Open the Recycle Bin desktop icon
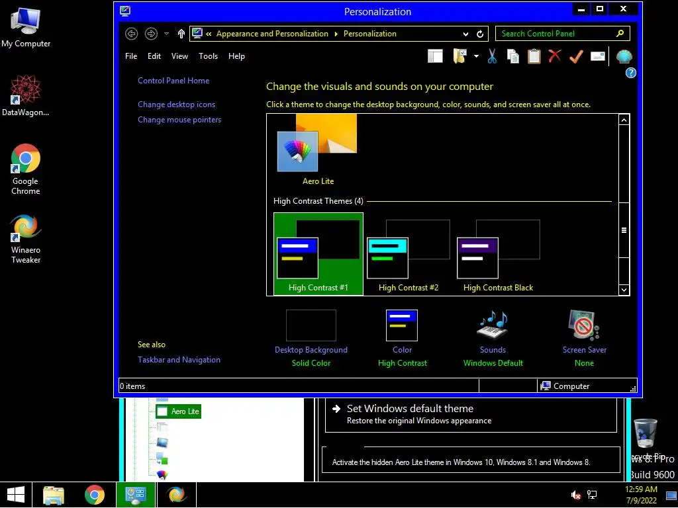Screen dimensions: 678x508 tap(646, 438)
